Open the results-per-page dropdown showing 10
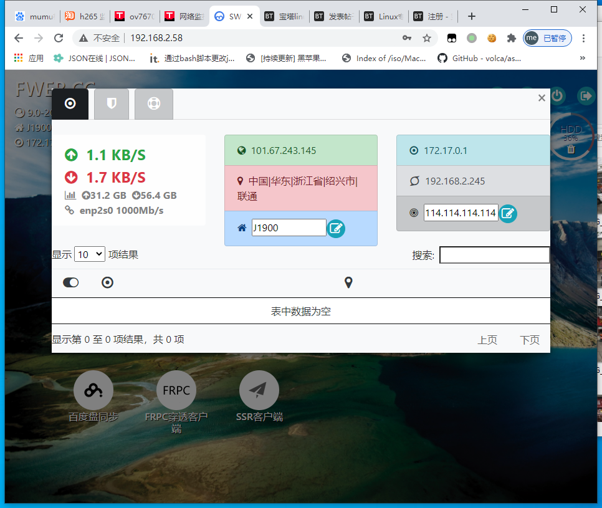Screen dimensions: 602x508 [x=90, y=254]
